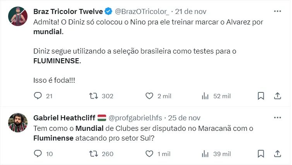Bookmark Braz Tricolor Twelve's tweet

click(261, 96)
